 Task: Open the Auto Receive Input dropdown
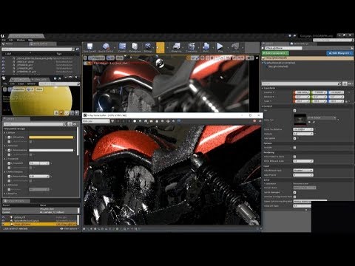click(x=303, y=171)
